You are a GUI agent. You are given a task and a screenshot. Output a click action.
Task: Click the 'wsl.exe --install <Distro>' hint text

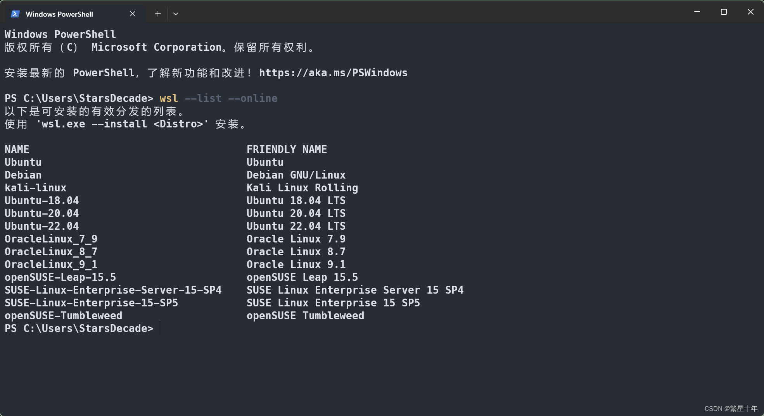pos(123,124)
